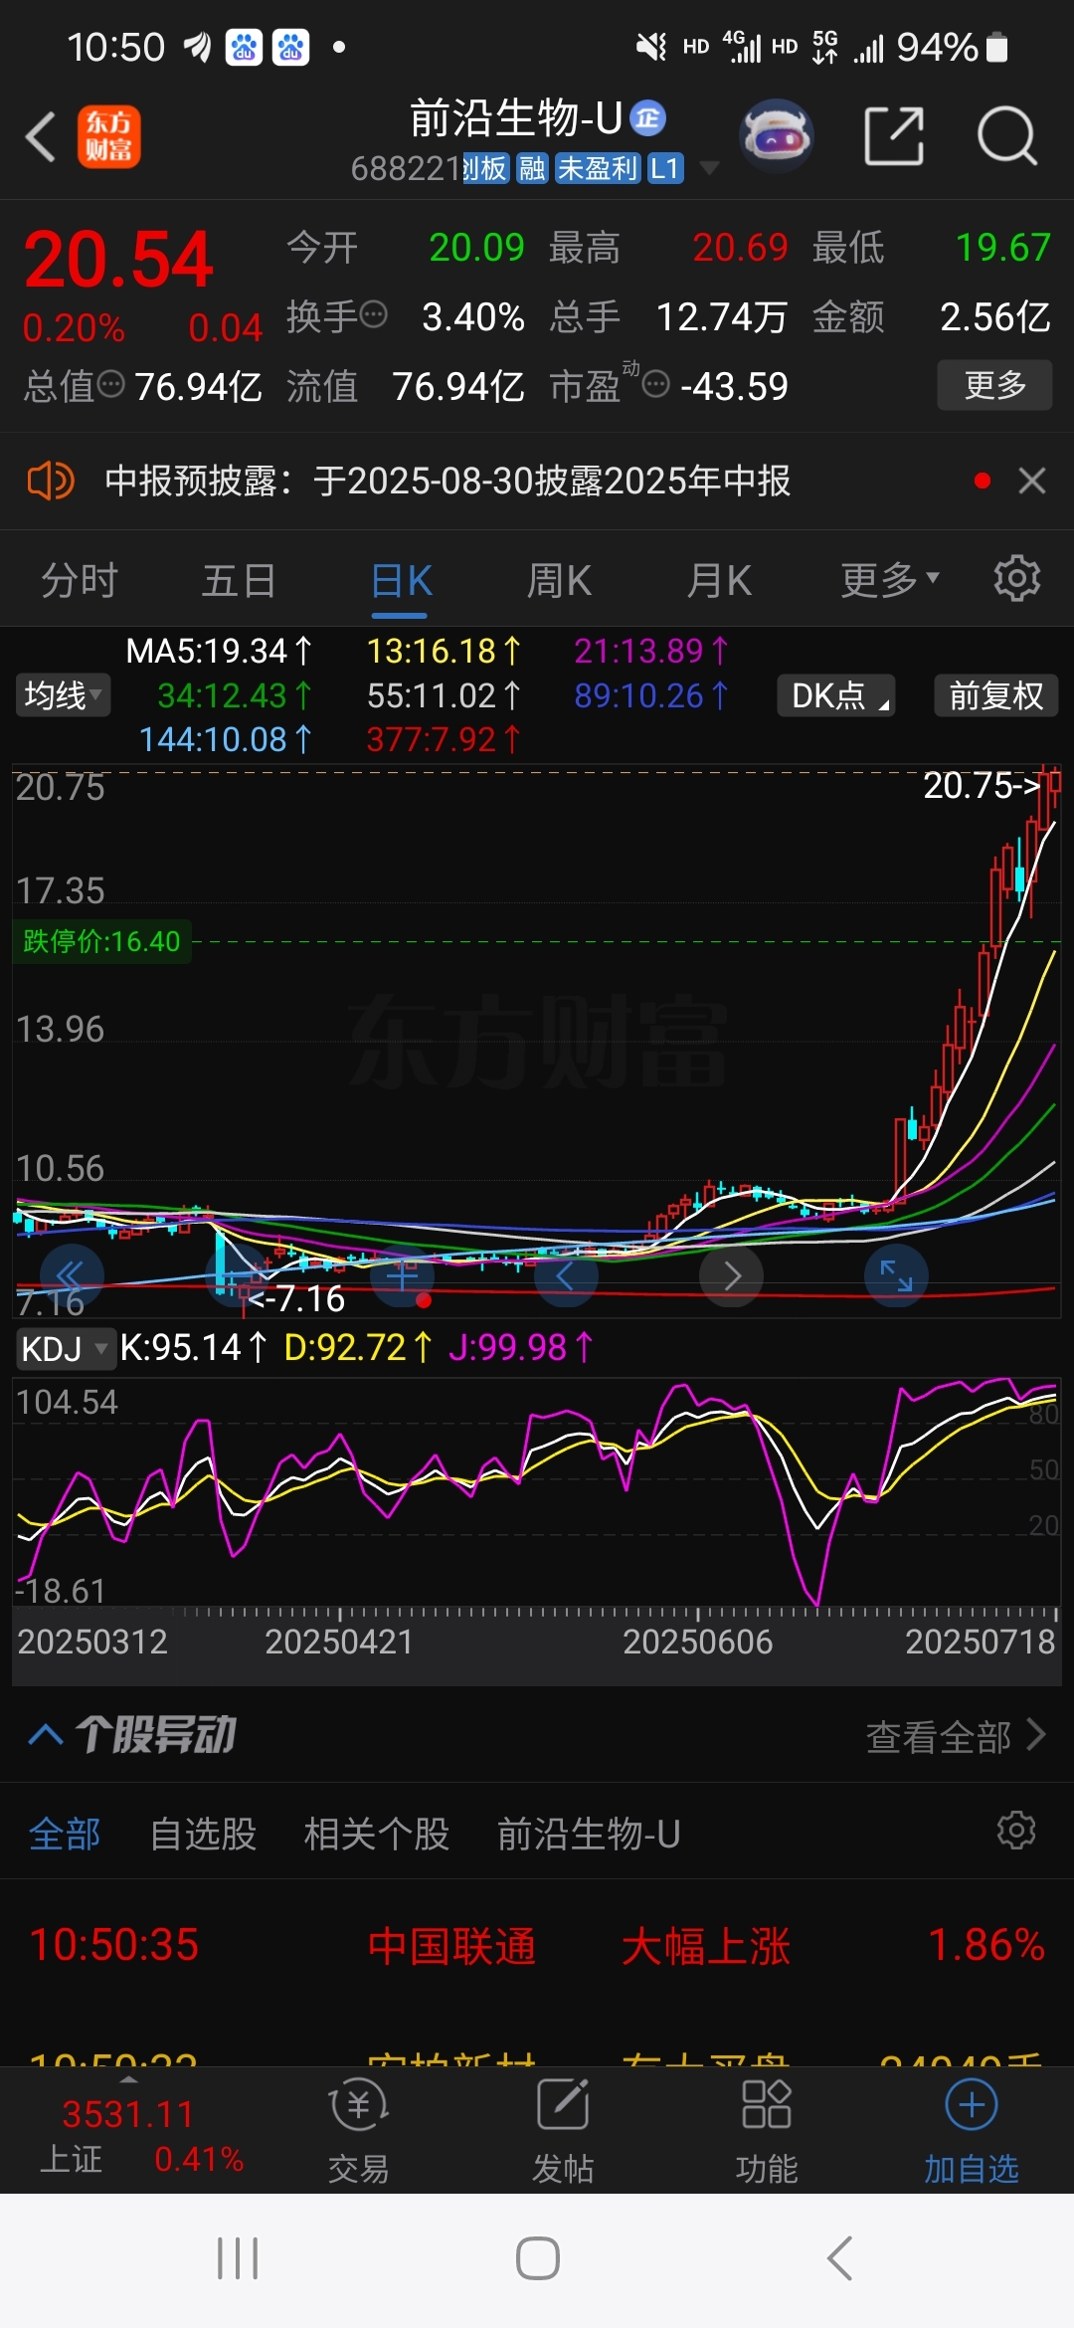Expand stock tags dropdown arrow under name
Screen dimensions: 1074x2328
point(709,168)
